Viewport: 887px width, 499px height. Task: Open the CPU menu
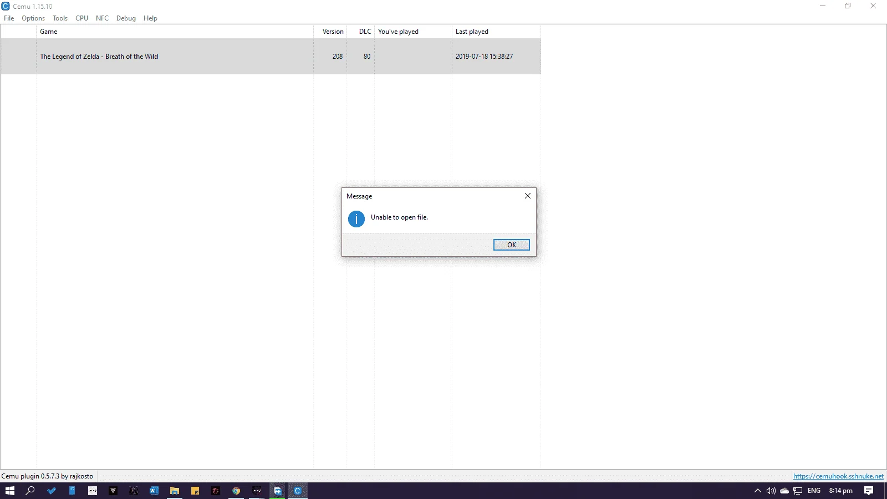point(81,18)
